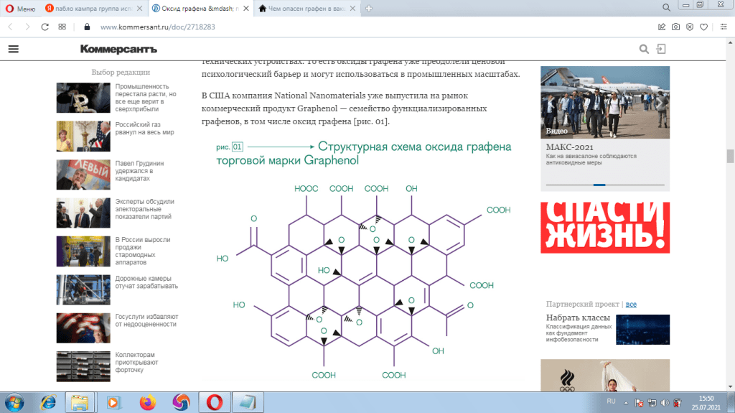Open 'Российский газ рванул на весь мир' article
Screen dimensions: 735x413
[x=144, y=128]
